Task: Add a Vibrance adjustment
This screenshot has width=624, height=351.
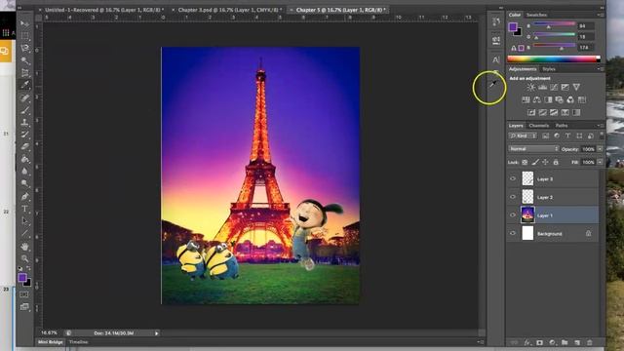Action: click(x=576, y=87)
